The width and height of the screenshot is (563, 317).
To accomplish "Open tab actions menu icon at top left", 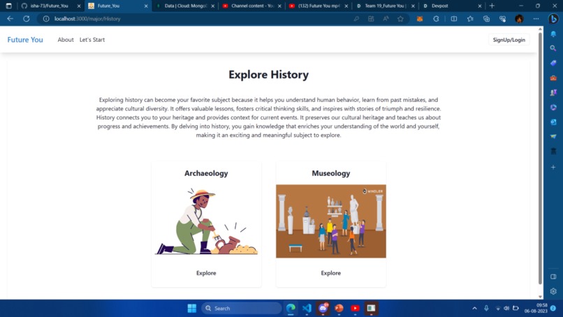I will tap(8, 6).
